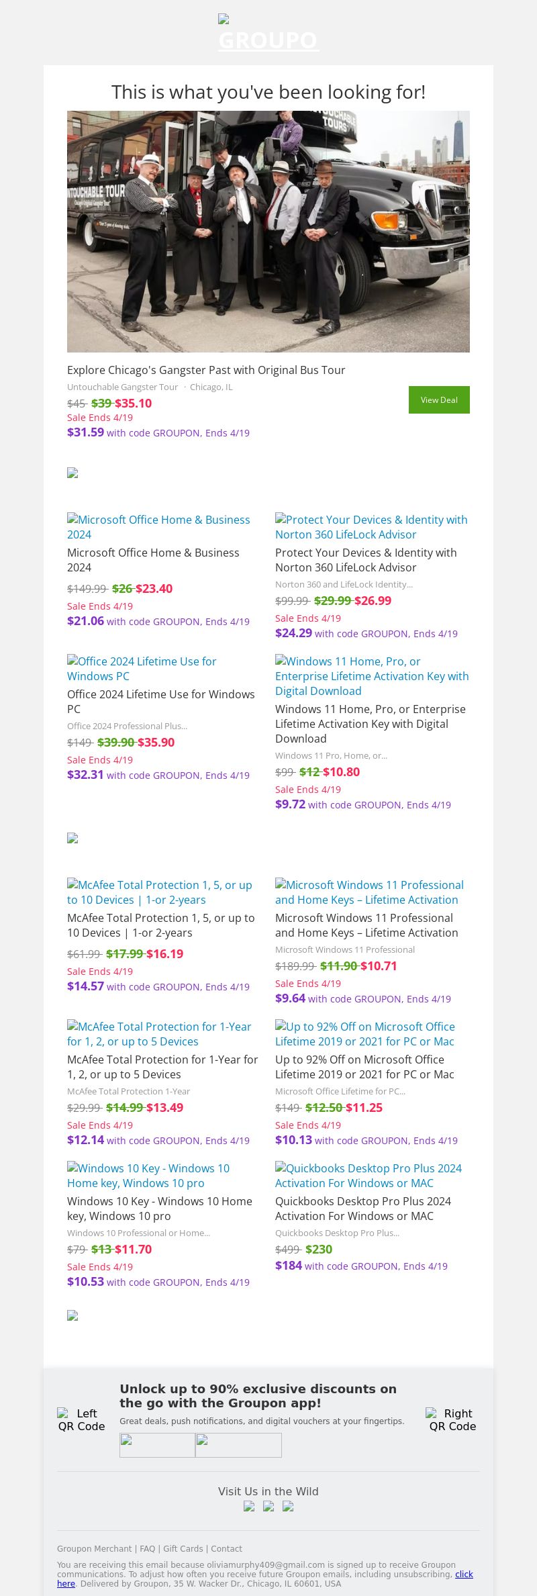Open the Explore Chicago's Gangster Past deal title
Viewport: 537px width, 1596px height.
pyautogui.click(x=206, y=370)
